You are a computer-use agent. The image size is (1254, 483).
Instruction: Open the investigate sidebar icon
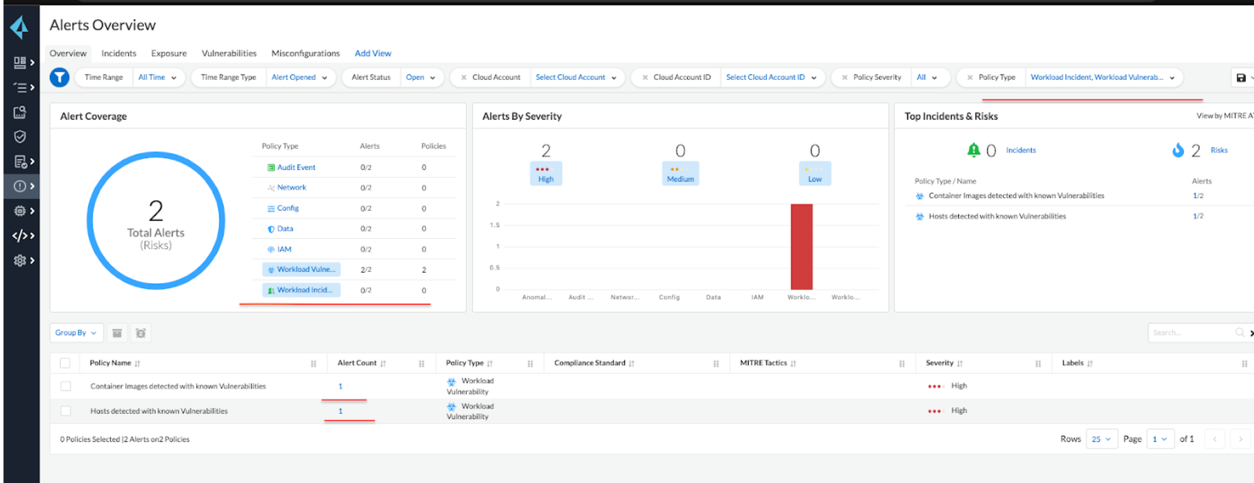point(20,112)
